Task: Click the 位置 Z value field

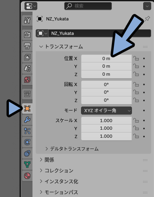Action: 106,74
